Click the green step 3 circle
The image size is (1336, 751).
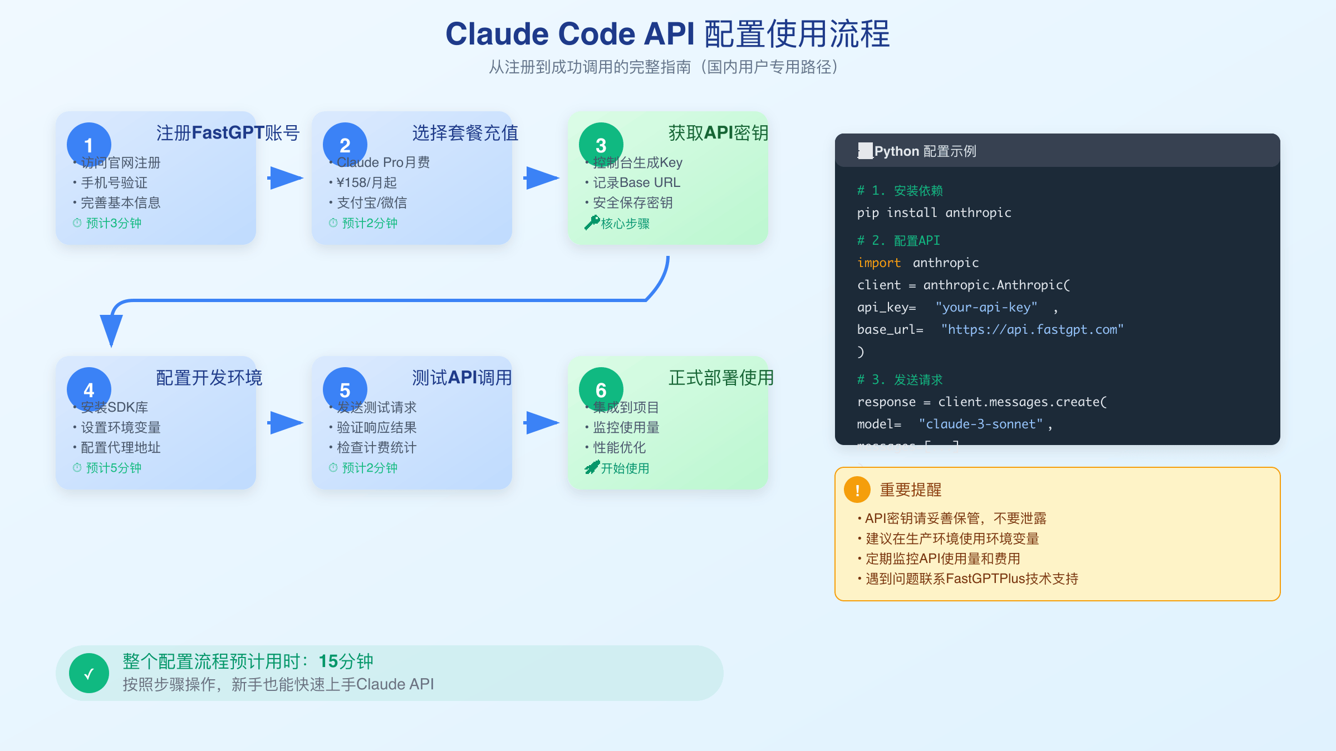coord(601,145)
